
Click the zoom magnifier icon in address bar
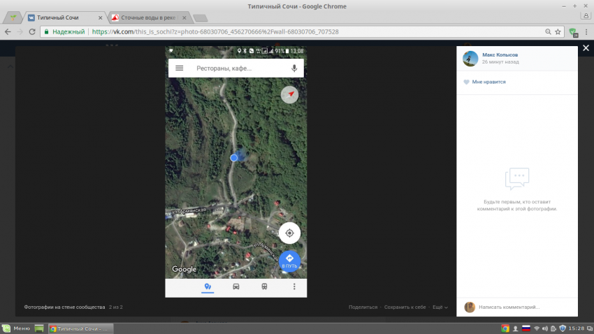tap(548, 31)
